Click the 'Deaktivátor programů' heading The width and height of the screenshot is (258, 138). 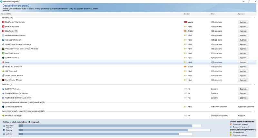point(16,6)
